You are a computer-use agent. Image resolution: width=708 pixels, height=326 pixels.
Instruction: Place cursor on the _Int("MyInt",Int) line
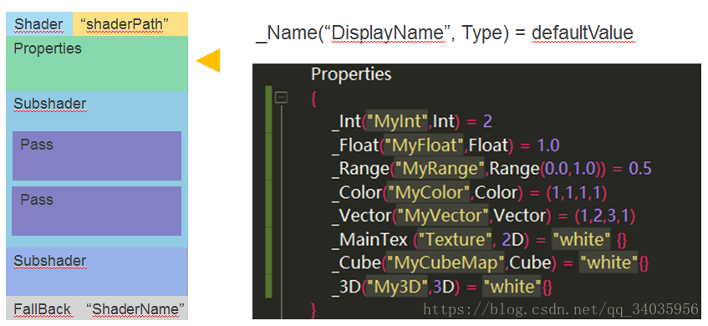(x=411, y=121)
